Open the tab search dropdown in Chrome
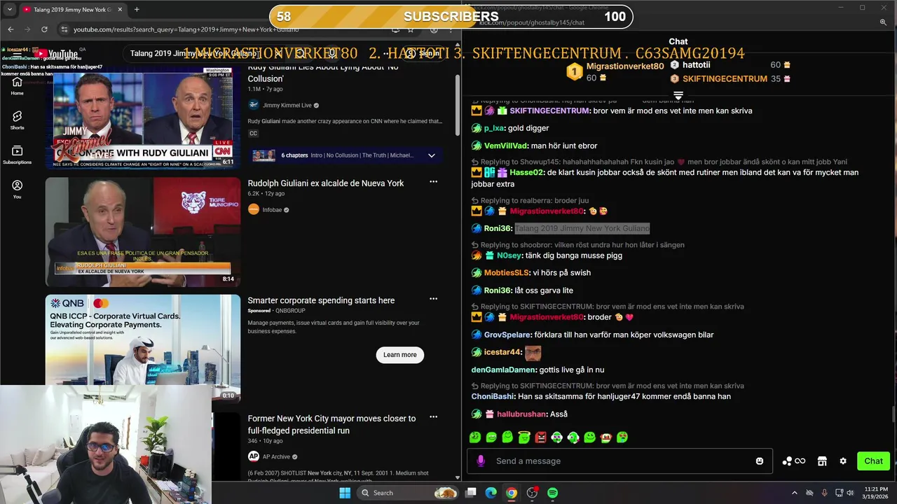The image size is (897, 504). [10, 9]
